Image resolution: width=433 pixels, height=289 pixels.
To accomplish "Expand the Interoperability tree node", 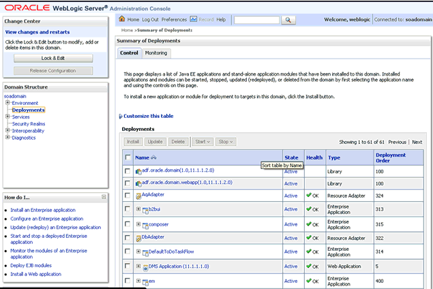I will point(8,130).
